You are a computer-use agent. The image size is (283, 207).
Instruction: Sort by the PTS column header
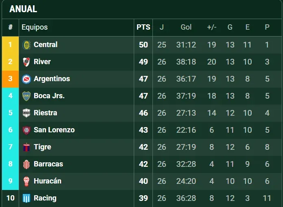(x=143, y=27)
